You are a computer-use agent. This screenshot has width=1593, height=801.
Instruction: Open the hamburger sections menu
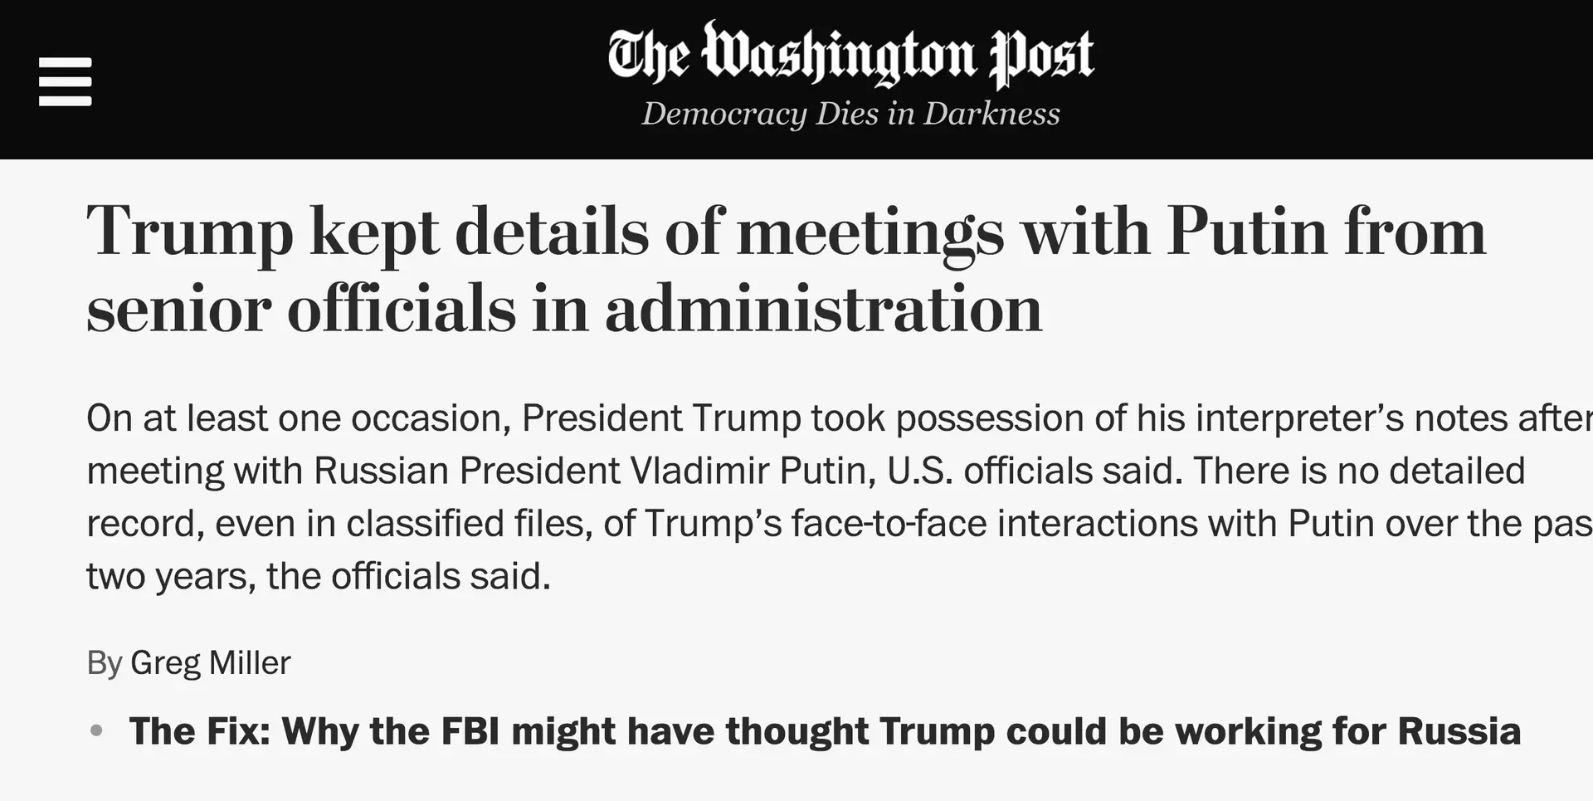point(65,81)
